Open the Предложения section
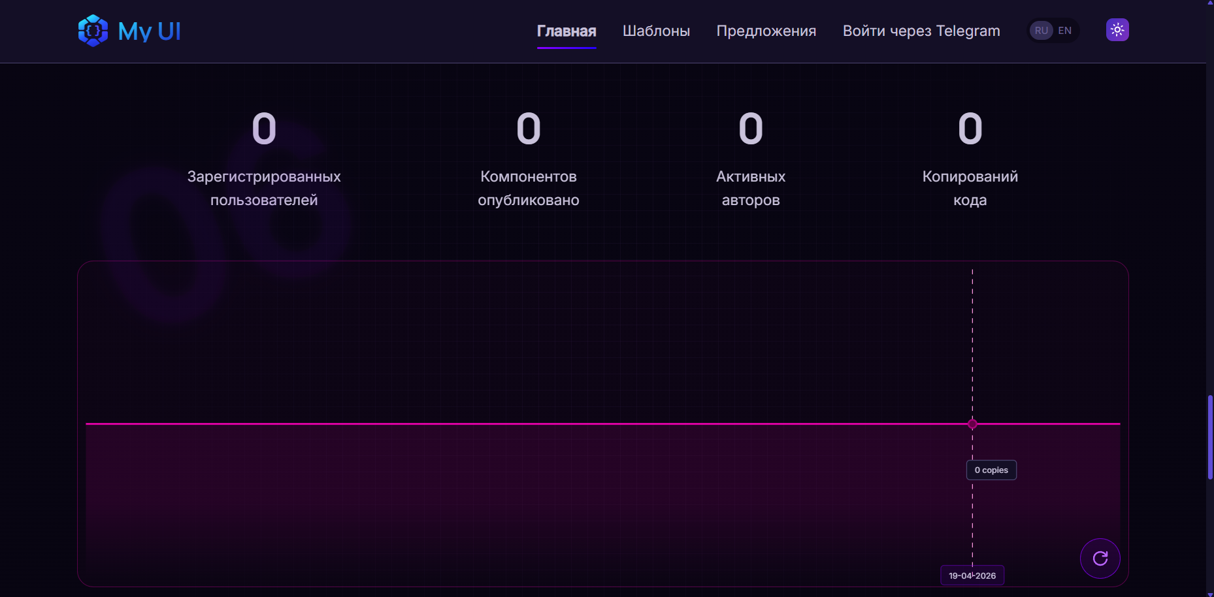 pyautogui.click(x=766, y=31)
